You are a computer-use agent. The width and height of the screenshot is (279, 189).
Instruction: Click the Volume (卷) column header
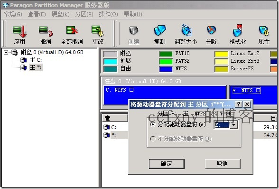115,118
